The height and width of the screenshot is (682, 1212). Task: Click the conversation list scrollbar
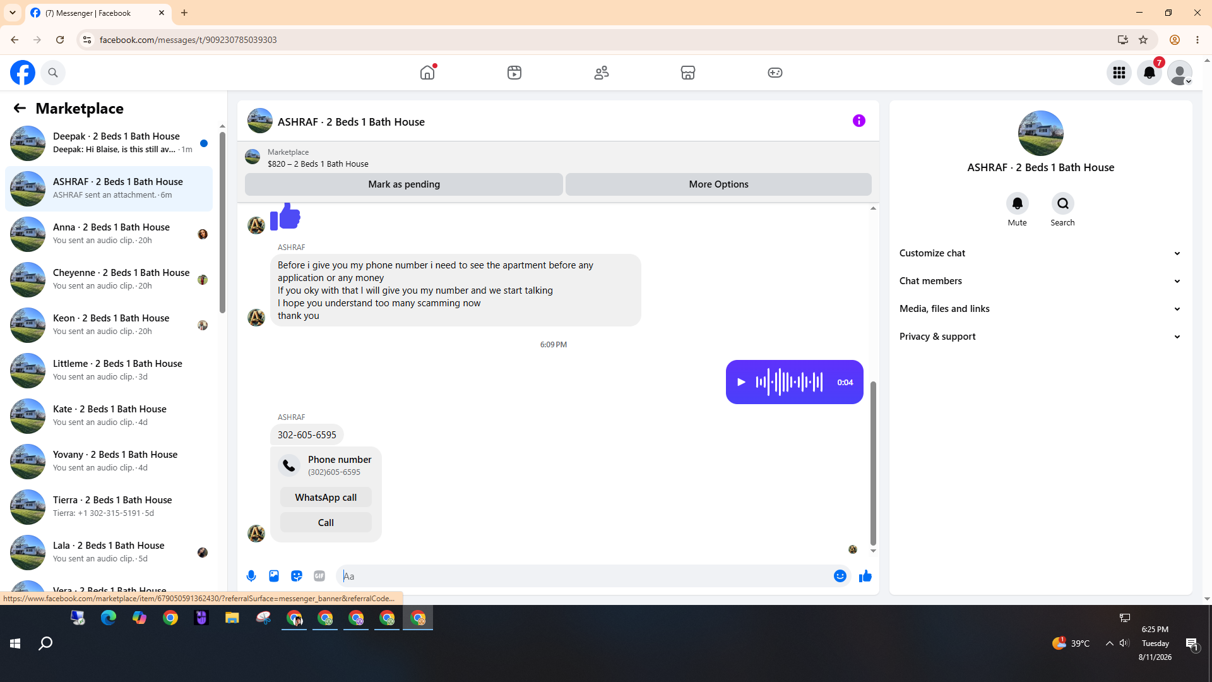tap(222, 222)
